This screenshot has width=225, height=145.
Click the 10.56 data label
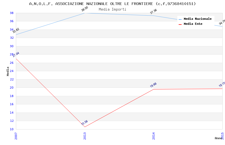[84, 123]
